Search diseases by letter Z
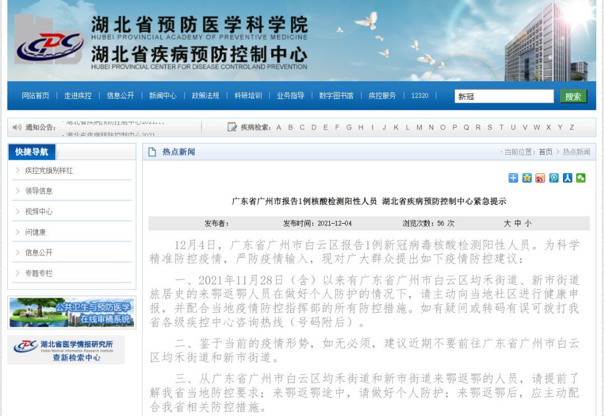This screenshot has width=605, height=416. tap(572, 127)
